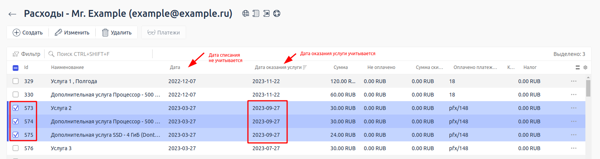Toggle the select-all checkbox in header
Screen dimensions: 600x159
(15, 68)
